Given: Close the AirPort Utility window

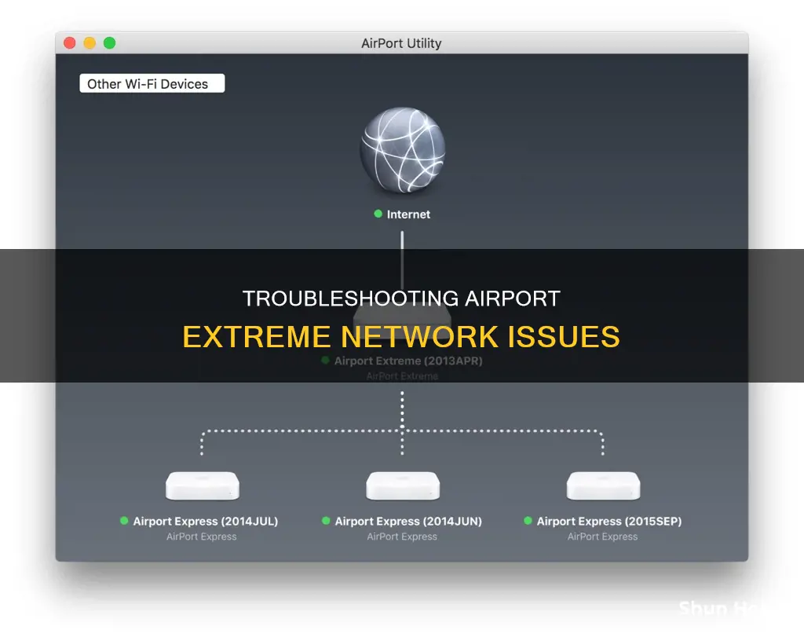Looking at the screenshot, I should click(70, 43).
